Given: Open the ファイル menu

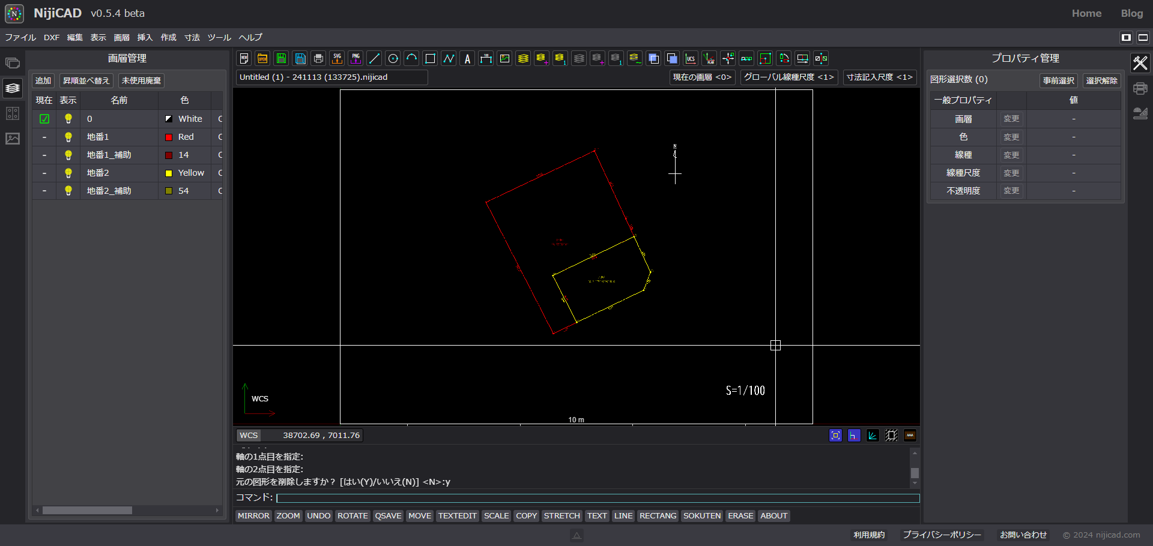Looking at the screenshot, I should click(20, 37).
